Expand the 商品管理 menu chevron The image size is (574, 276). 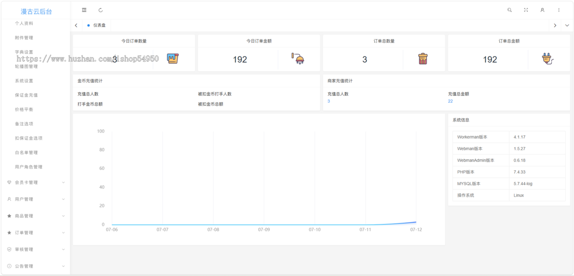tap(64, 216)
